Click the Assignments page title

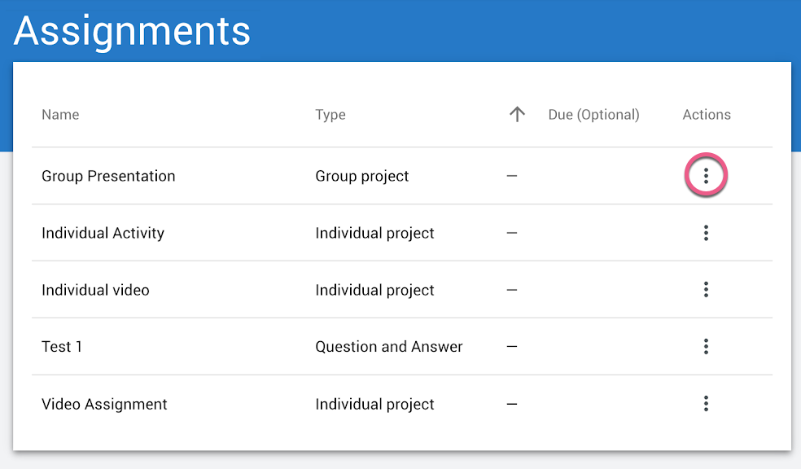132,32
